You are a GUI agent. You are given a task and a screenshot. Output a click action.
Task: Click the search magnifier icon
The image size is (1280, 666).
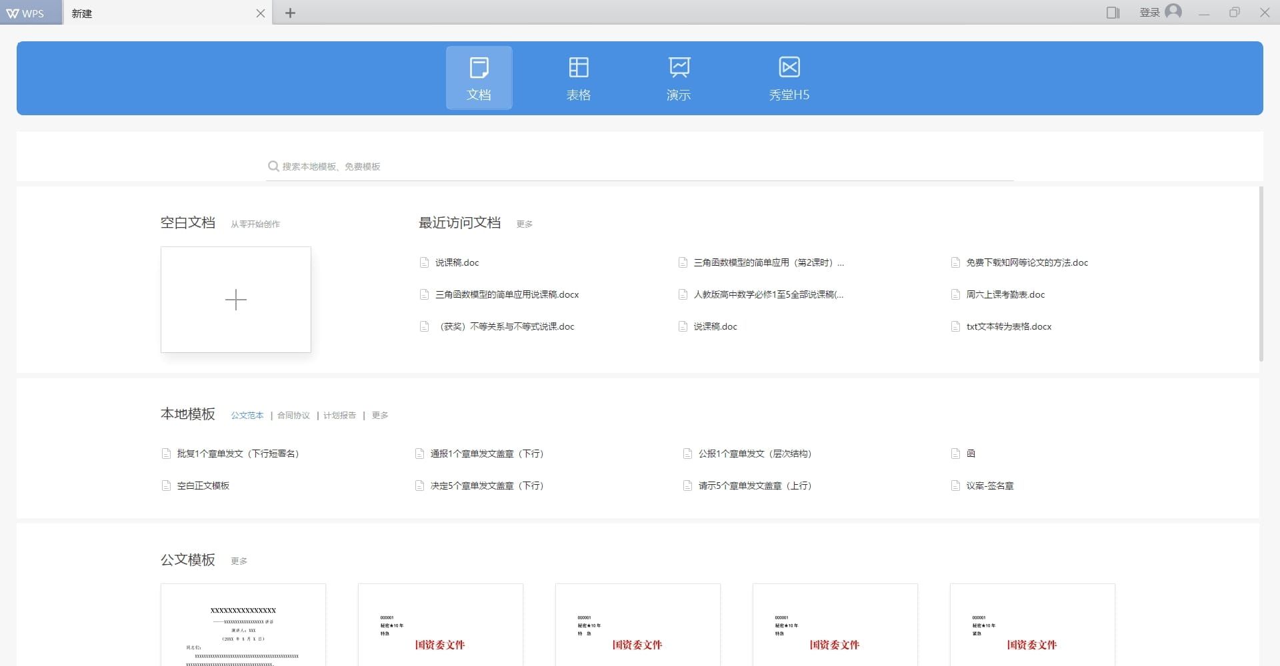(273, 166)
